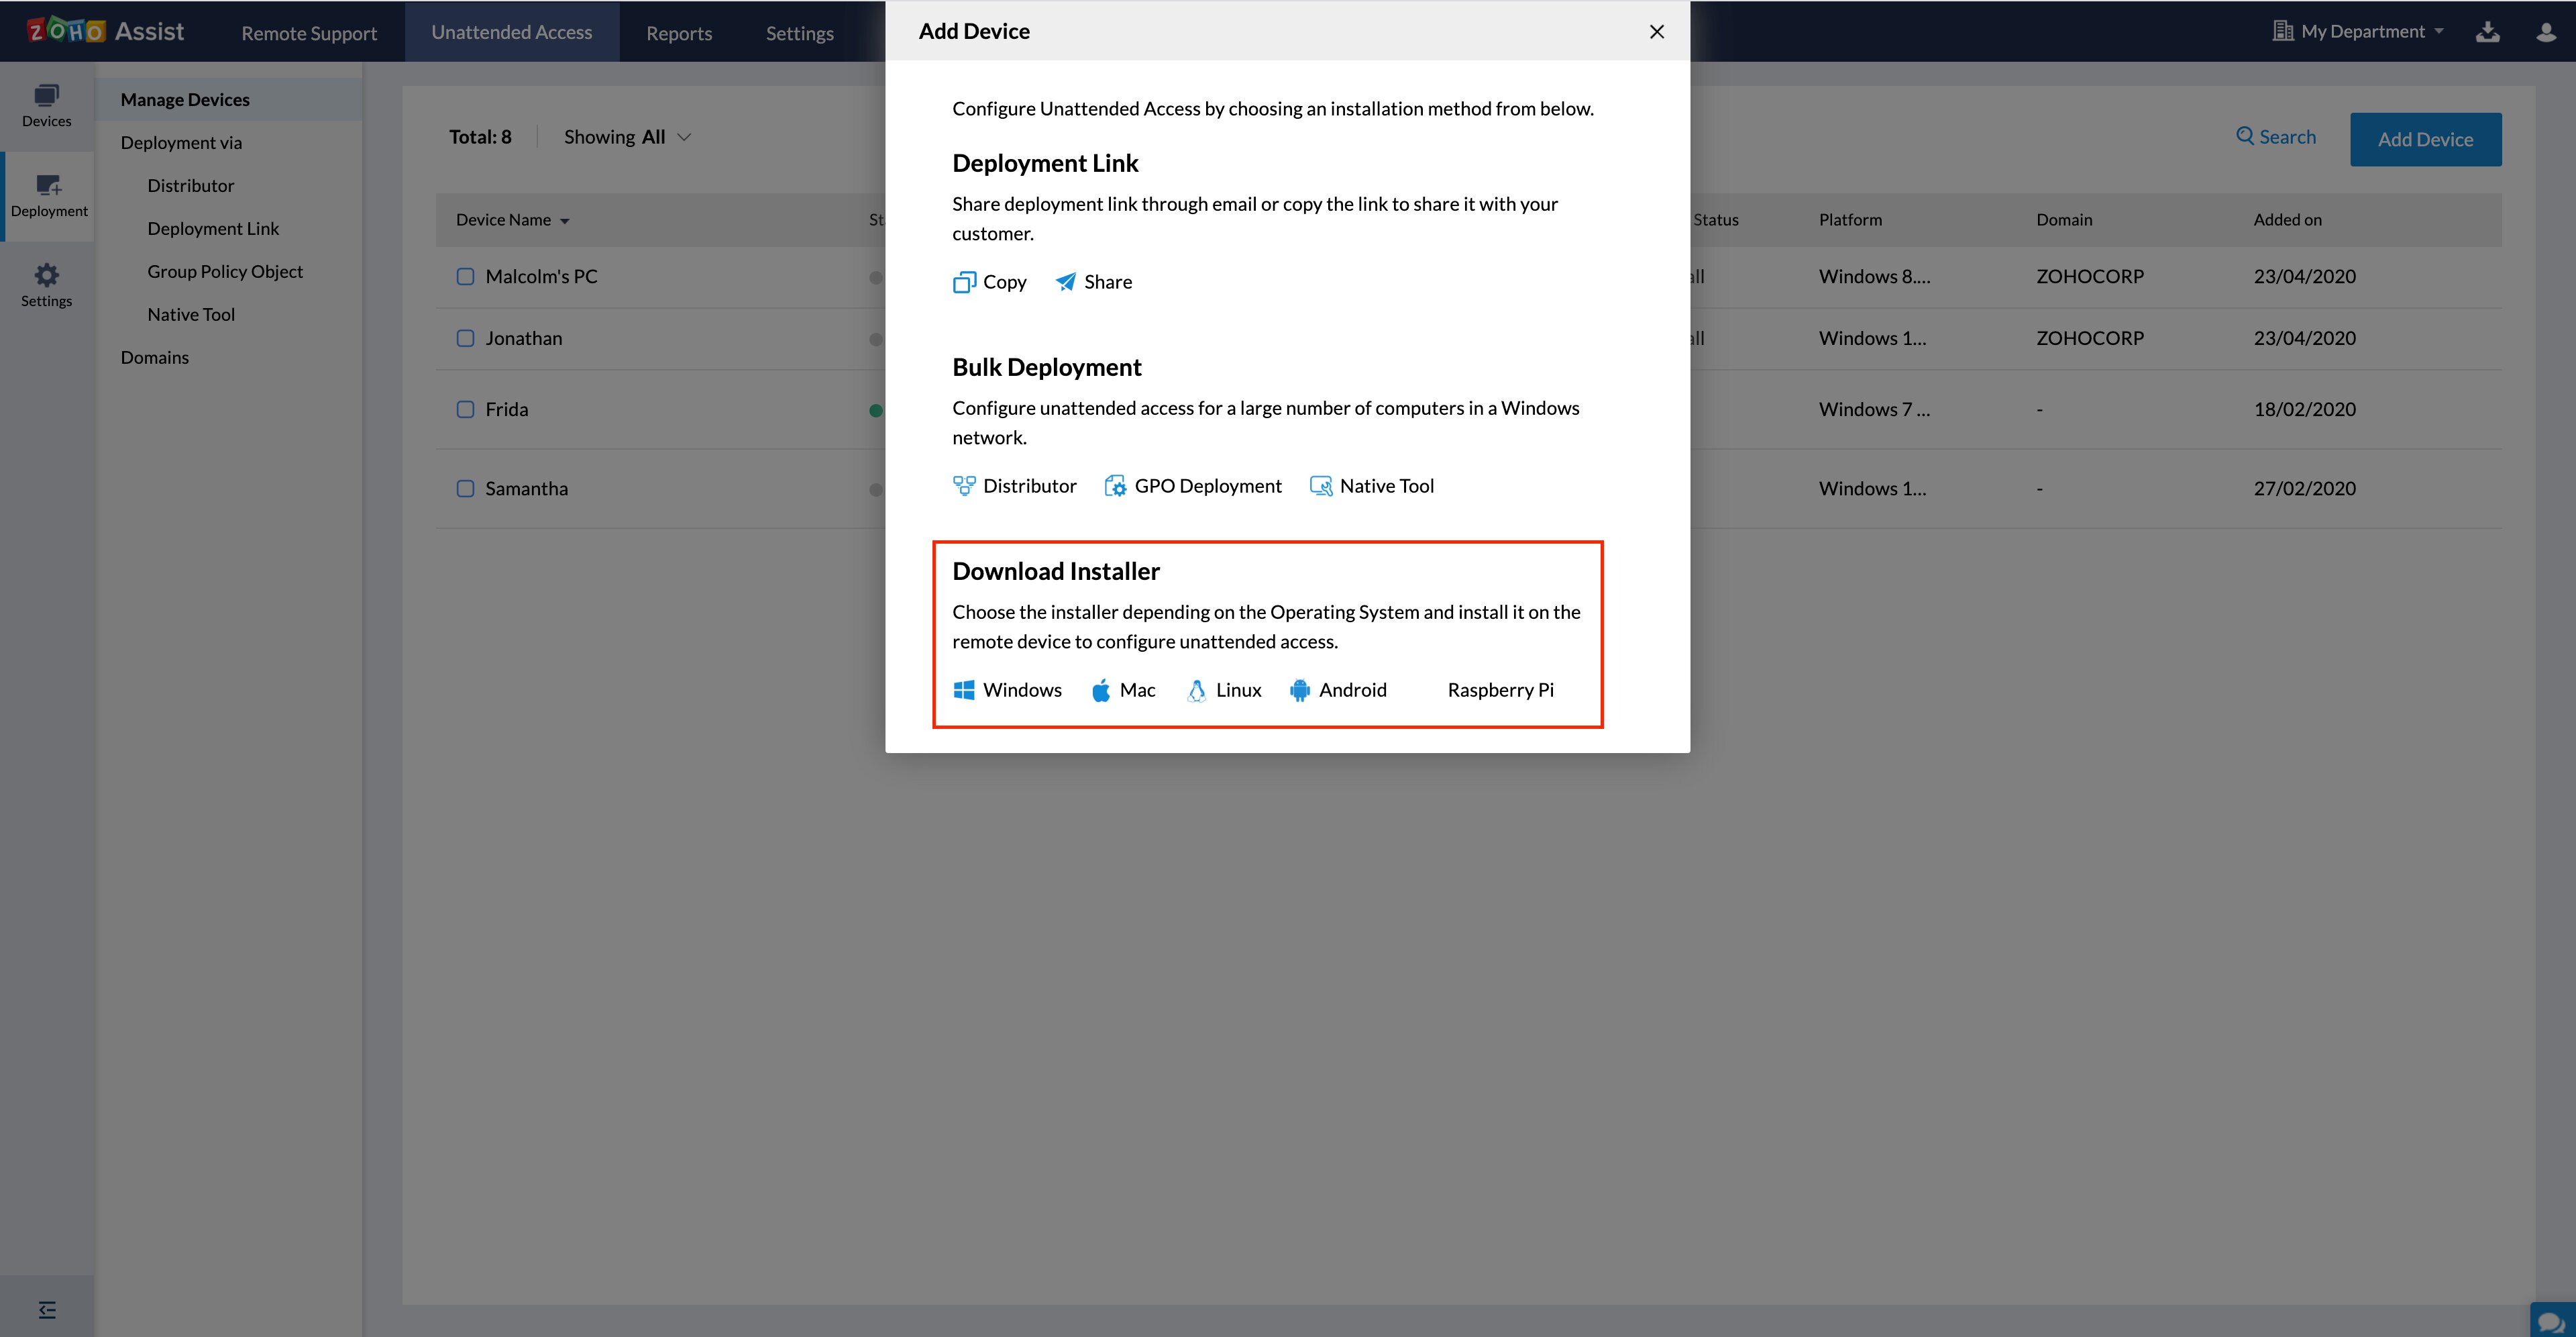
Task: Close the Add Device dialog
Action: pos(1656,32)
